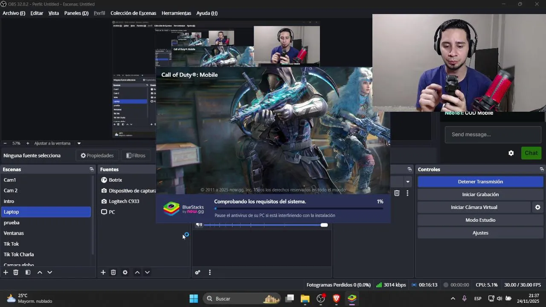Select Tik Tok Charla scene

pos(46,255)
